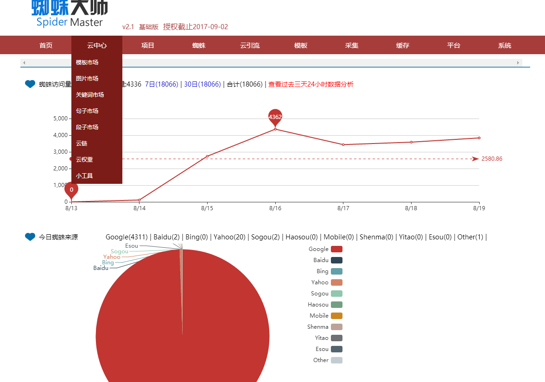Open the 项目 navigation menu
The image size is (545, 382).
(148, 45)
